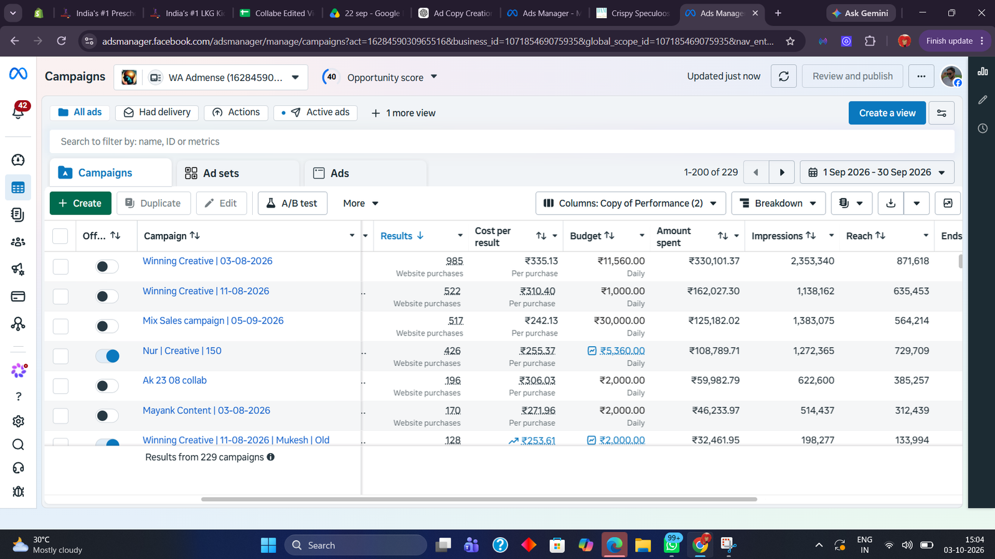Focus the search to filter field
The width and height of the screenshot is (995, 559).
pyautogui.click(x=502, y=142)
